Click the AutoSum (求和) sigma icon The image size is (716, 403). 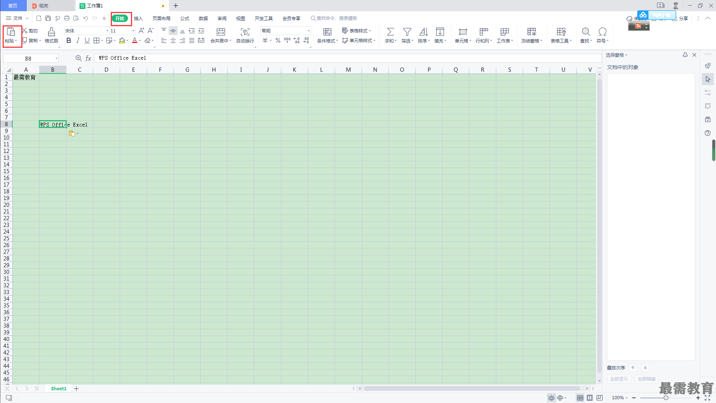[390, 32]
